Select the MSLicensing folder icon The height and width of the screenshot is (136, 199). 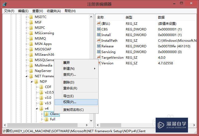(x=31, y=33)
